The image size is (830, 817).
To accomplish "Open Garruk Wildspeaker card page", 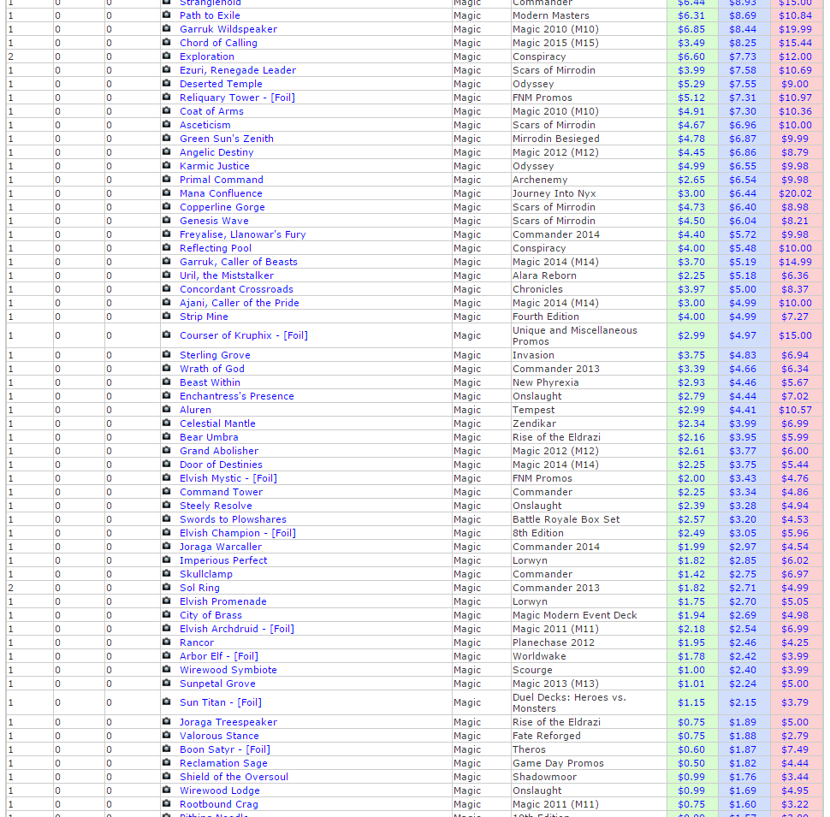I will coord(228,29).
